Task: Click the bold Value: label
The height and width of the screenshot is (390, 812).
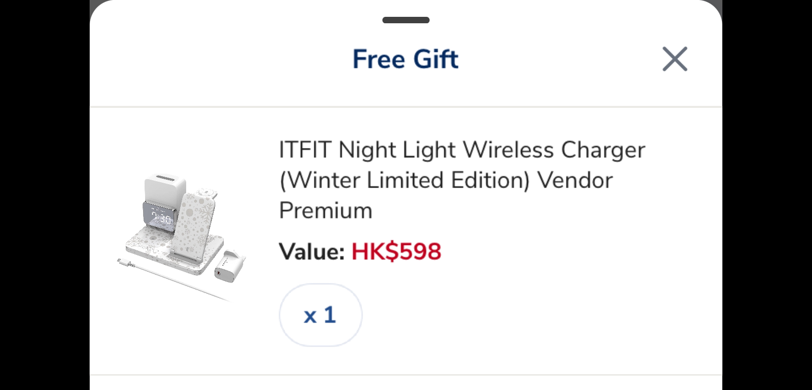Action: [312, 251]
